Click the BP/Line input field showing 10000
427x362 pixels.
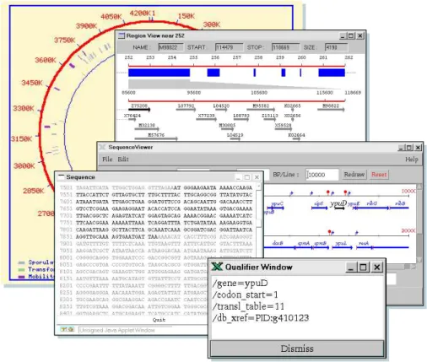coord(322,175)
